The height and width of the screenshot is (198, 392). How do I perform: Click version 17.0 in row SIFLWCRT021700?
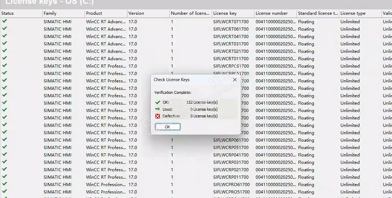133,52
